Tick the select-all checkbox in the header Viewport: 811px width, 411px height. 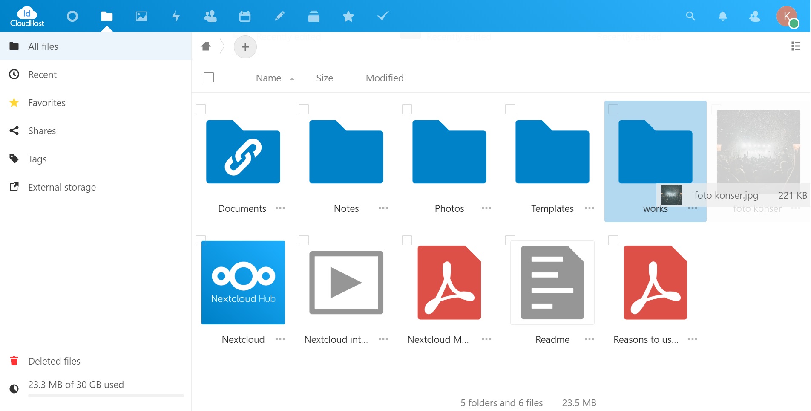pyautogui.click(x=209, y=78)
